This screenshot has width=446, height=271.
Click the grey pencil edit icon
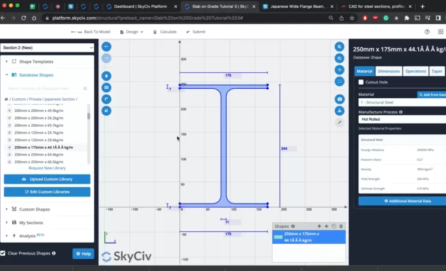(339, 122)
